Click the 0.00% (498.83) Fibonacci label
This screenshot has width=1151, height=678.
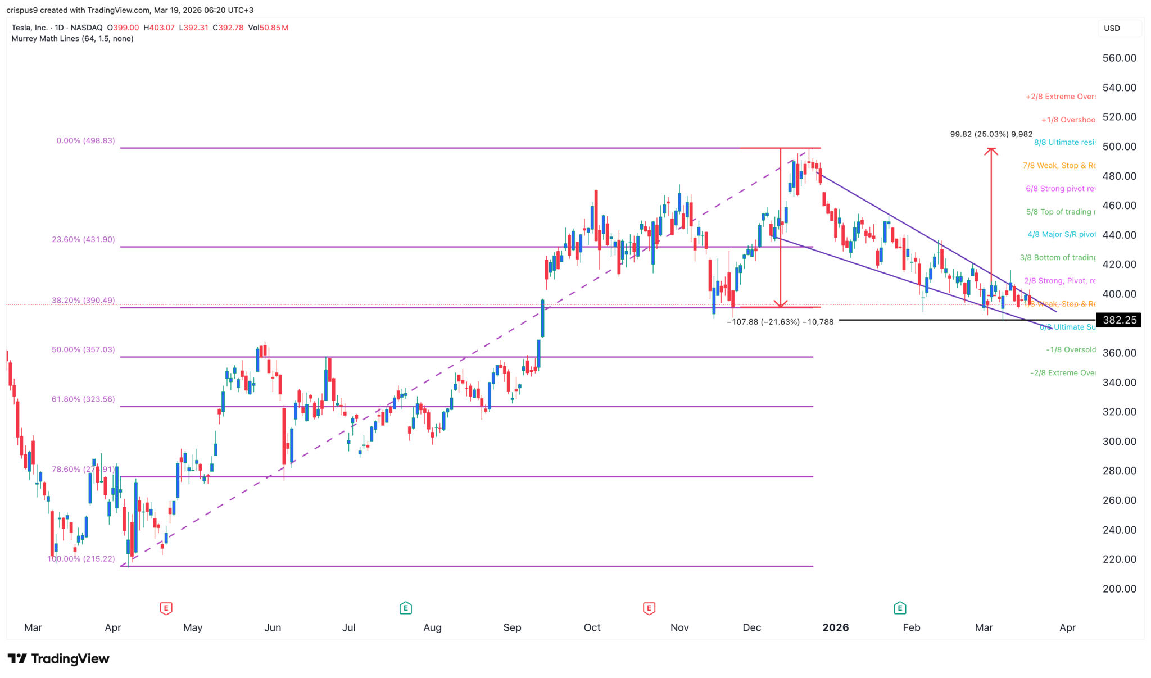(85, 140)
